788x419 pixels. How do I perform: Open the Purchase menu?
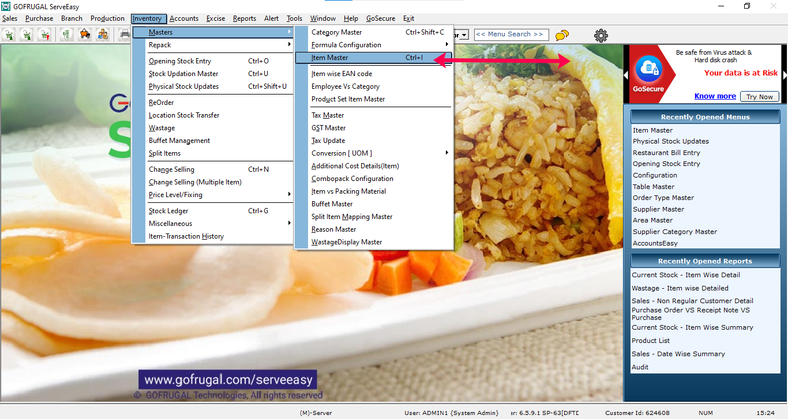pyautogui.click(x=39, y=18)
